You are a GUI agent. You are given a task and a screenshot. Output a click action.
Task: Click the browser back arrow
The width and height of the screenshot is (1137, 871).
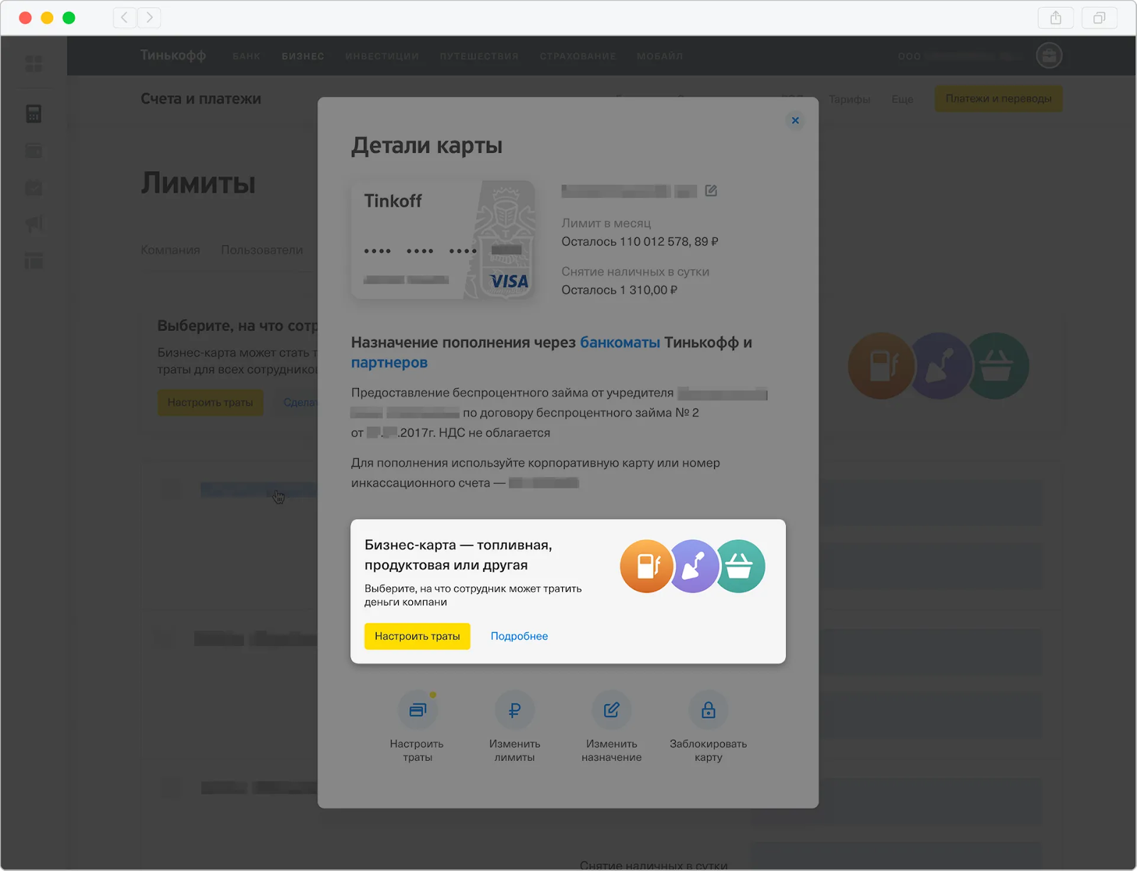tap(125, 18)
